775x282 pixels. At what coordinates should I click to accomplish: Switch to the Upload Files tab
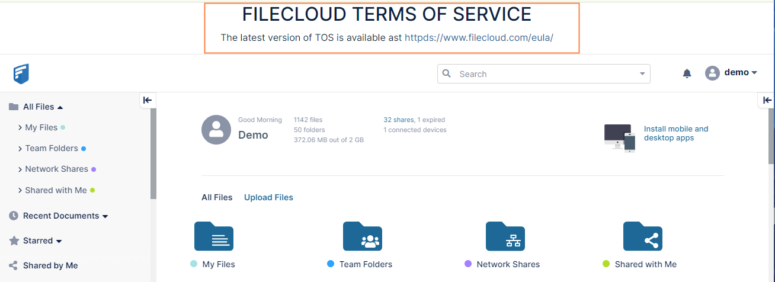(x=268, y=197)
